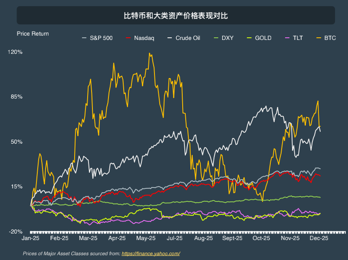Click the Price Return axis title

33,34
